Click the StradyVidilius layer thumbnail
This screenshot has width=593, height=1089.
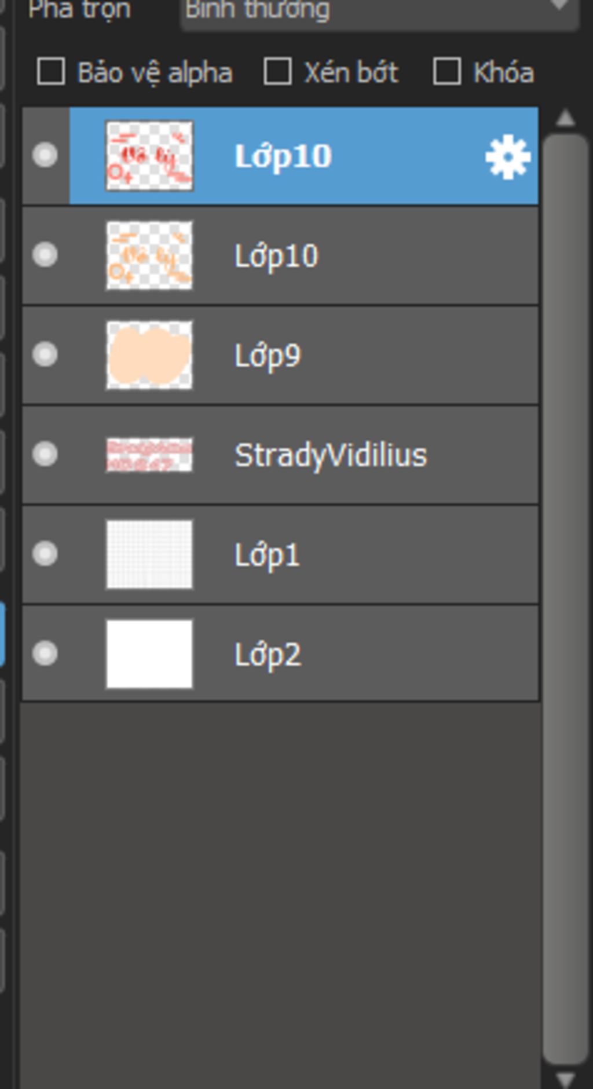[149, 455]
